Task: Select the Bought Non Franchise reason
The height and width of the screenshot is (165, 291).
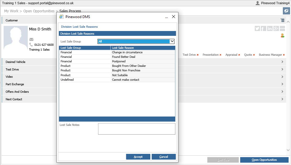Action: pyautogui.click(x=126, y=70)
